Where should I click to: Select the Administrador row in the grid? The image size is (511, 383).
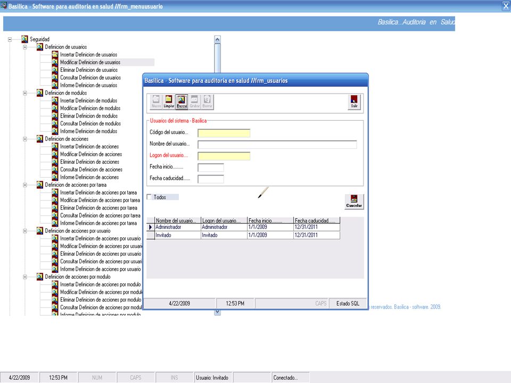(x=243, y=227)
